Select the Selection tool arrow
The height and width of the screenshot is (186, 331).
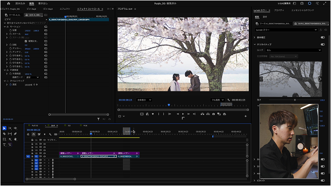click(4, 128)
